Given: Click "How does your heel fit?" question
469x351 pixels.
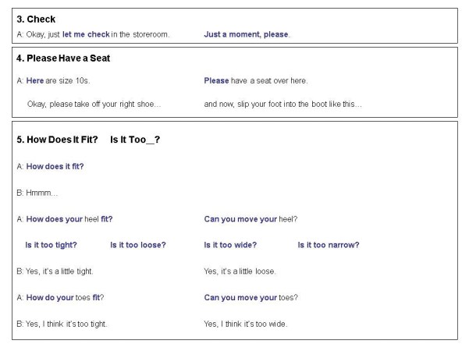Looking at the screenshot, I should (69, 219).
